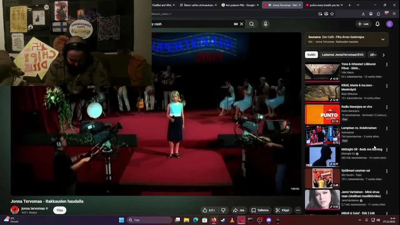The height and width of the screenshot is (225, 400).
Task: Open jonna tervomaa channel avatar
Action: coord(15,210)
